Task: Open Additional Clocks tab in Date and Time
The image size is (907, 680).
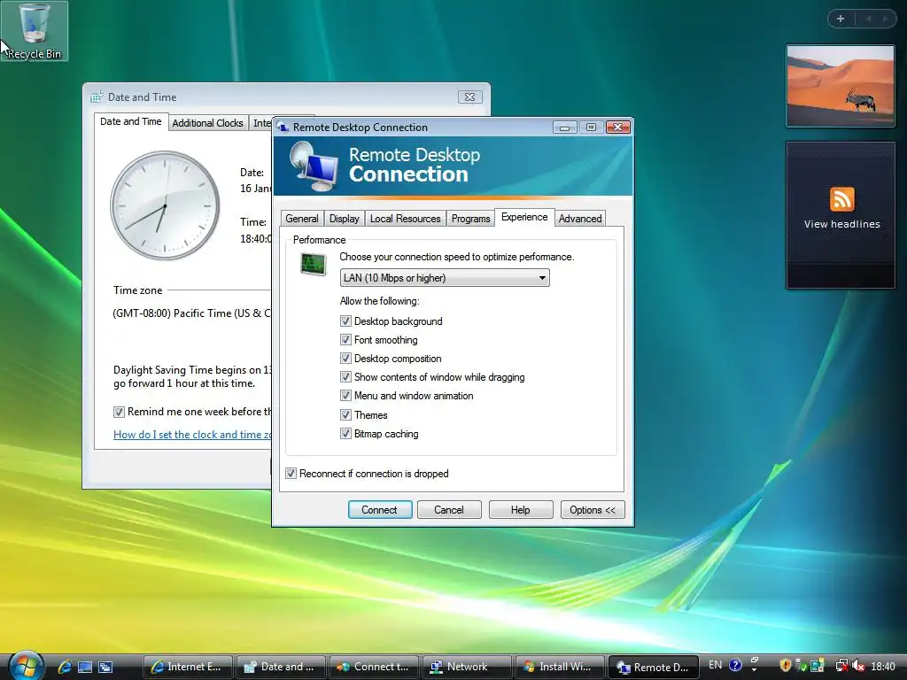Action: (x=207, y=122)
